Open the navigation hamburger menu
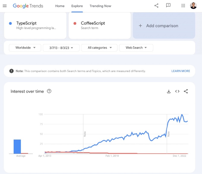 click(x=5, y=6)
